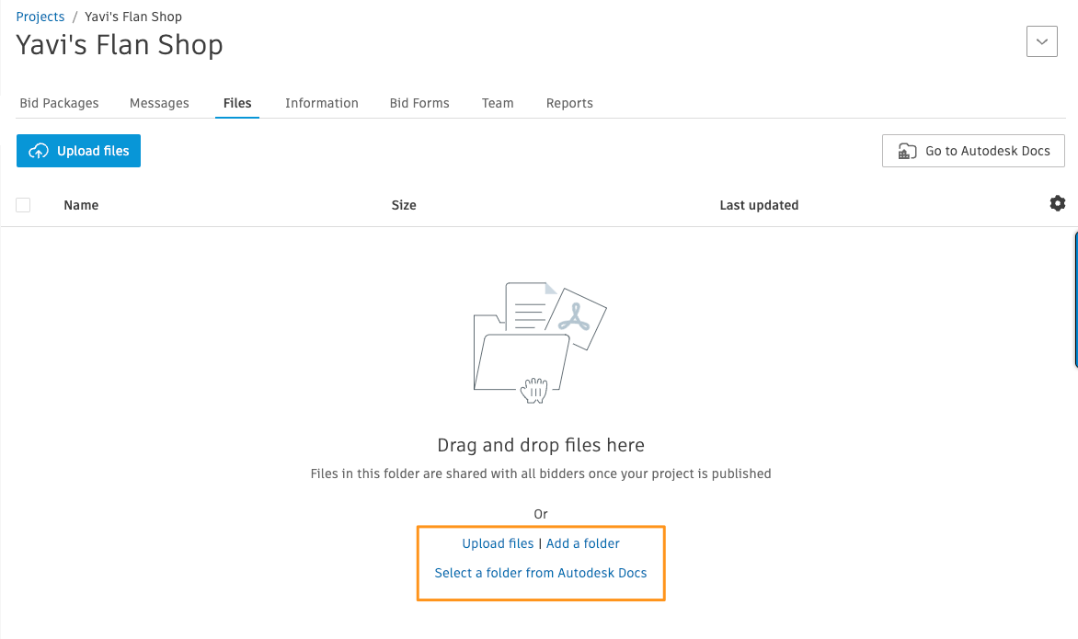Viewport: 1078px width, 639px height.
Task: Select the Information tab
Action: [322, 103]
